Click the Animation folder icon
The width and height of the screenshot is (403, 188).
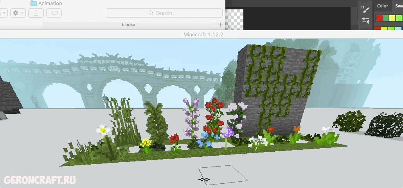click(34, 3)
